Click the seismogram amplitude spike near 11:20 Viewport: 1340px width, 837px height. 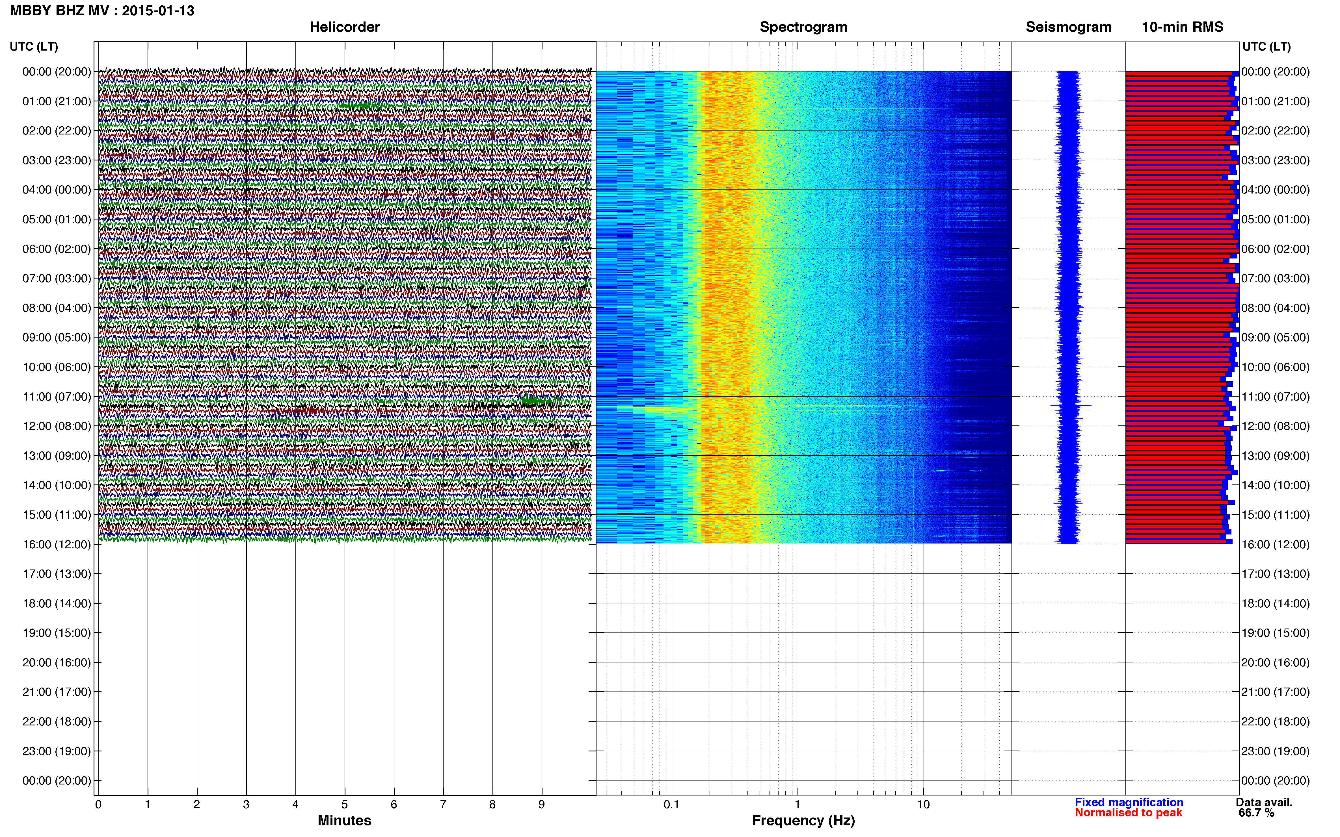coord(1071,407)
